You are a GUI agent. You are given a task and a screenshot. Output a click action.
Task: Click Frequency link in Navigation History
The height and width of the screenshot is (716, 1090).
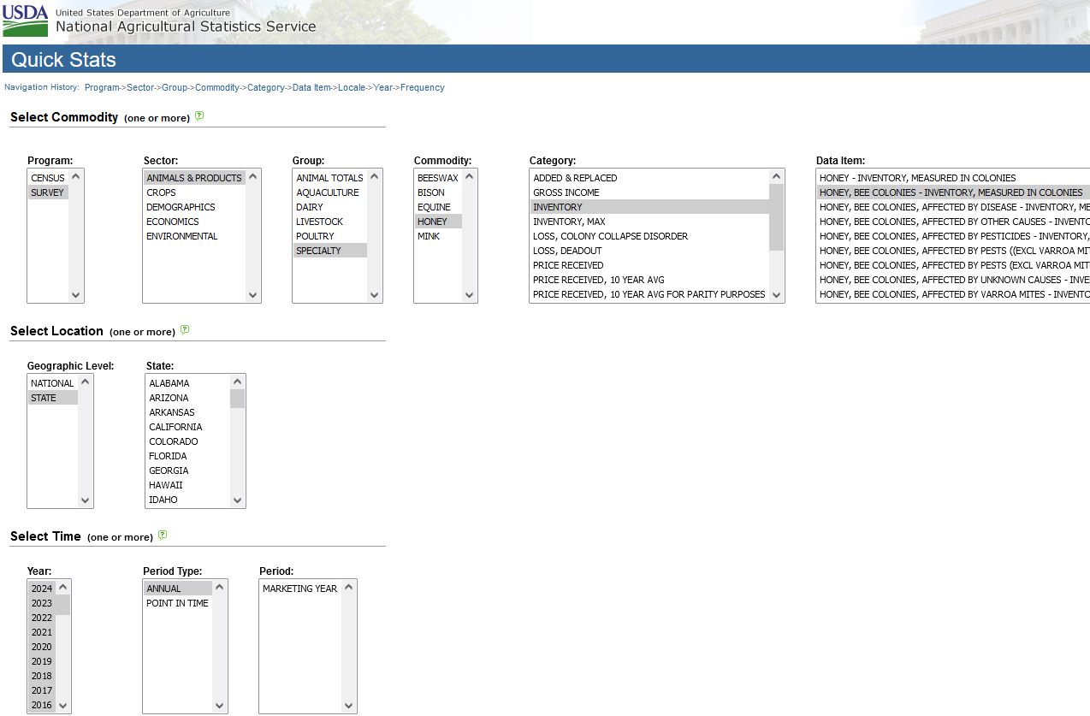pyautogui.click(x=422, y=87)
